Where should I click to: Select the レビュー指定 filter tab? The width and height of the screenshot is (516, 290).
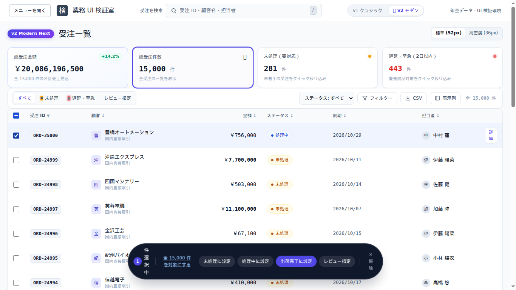[117, 98]
